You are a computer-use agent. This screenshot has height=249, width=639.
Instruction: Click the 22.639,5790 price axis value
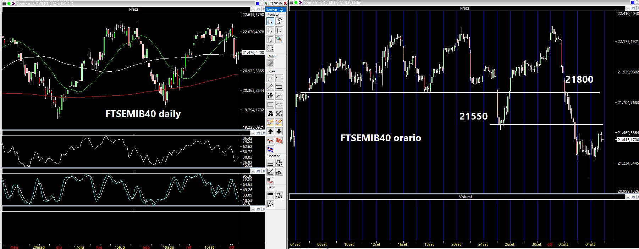[253, 15]
